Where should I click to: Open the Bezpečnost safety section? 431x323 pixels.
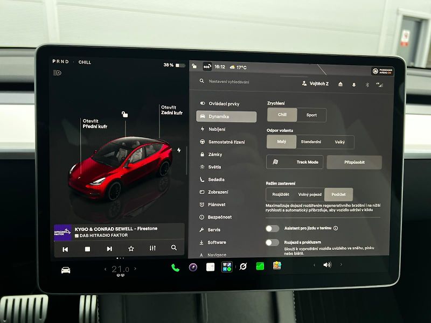tap(215, 217)
